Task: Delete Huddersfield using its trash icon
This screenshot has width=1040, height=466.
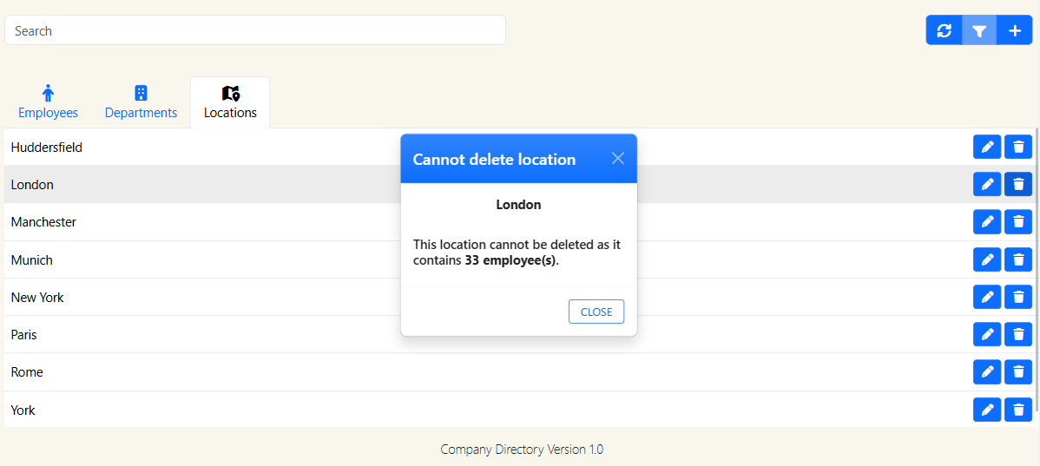Action: (1018, 148)
